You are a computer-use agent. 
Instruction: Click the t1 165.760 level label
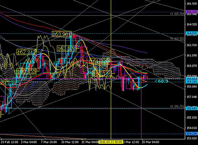click(177, 14)
